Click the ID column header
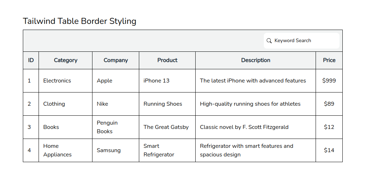 click(31, 60)
